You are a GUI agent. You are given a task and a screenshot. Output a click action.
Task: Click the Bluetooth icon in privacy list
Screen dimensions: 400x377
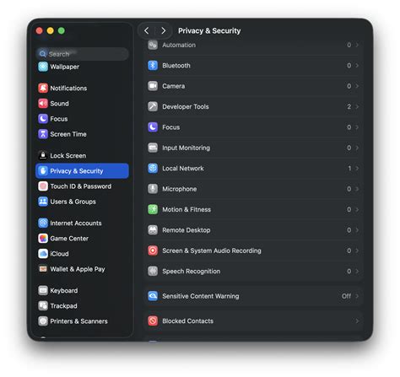coord(153,66)
